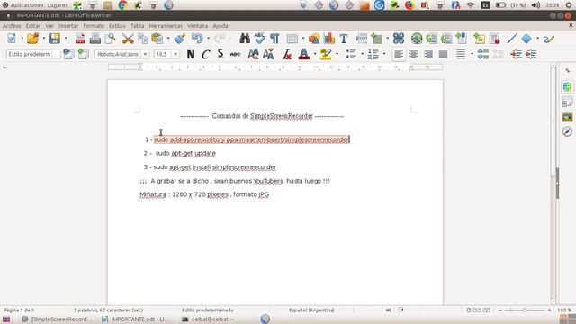Cut selection with the scissors icon
Viewport: 576px width, 324px height.
click(x=128, y=38)
